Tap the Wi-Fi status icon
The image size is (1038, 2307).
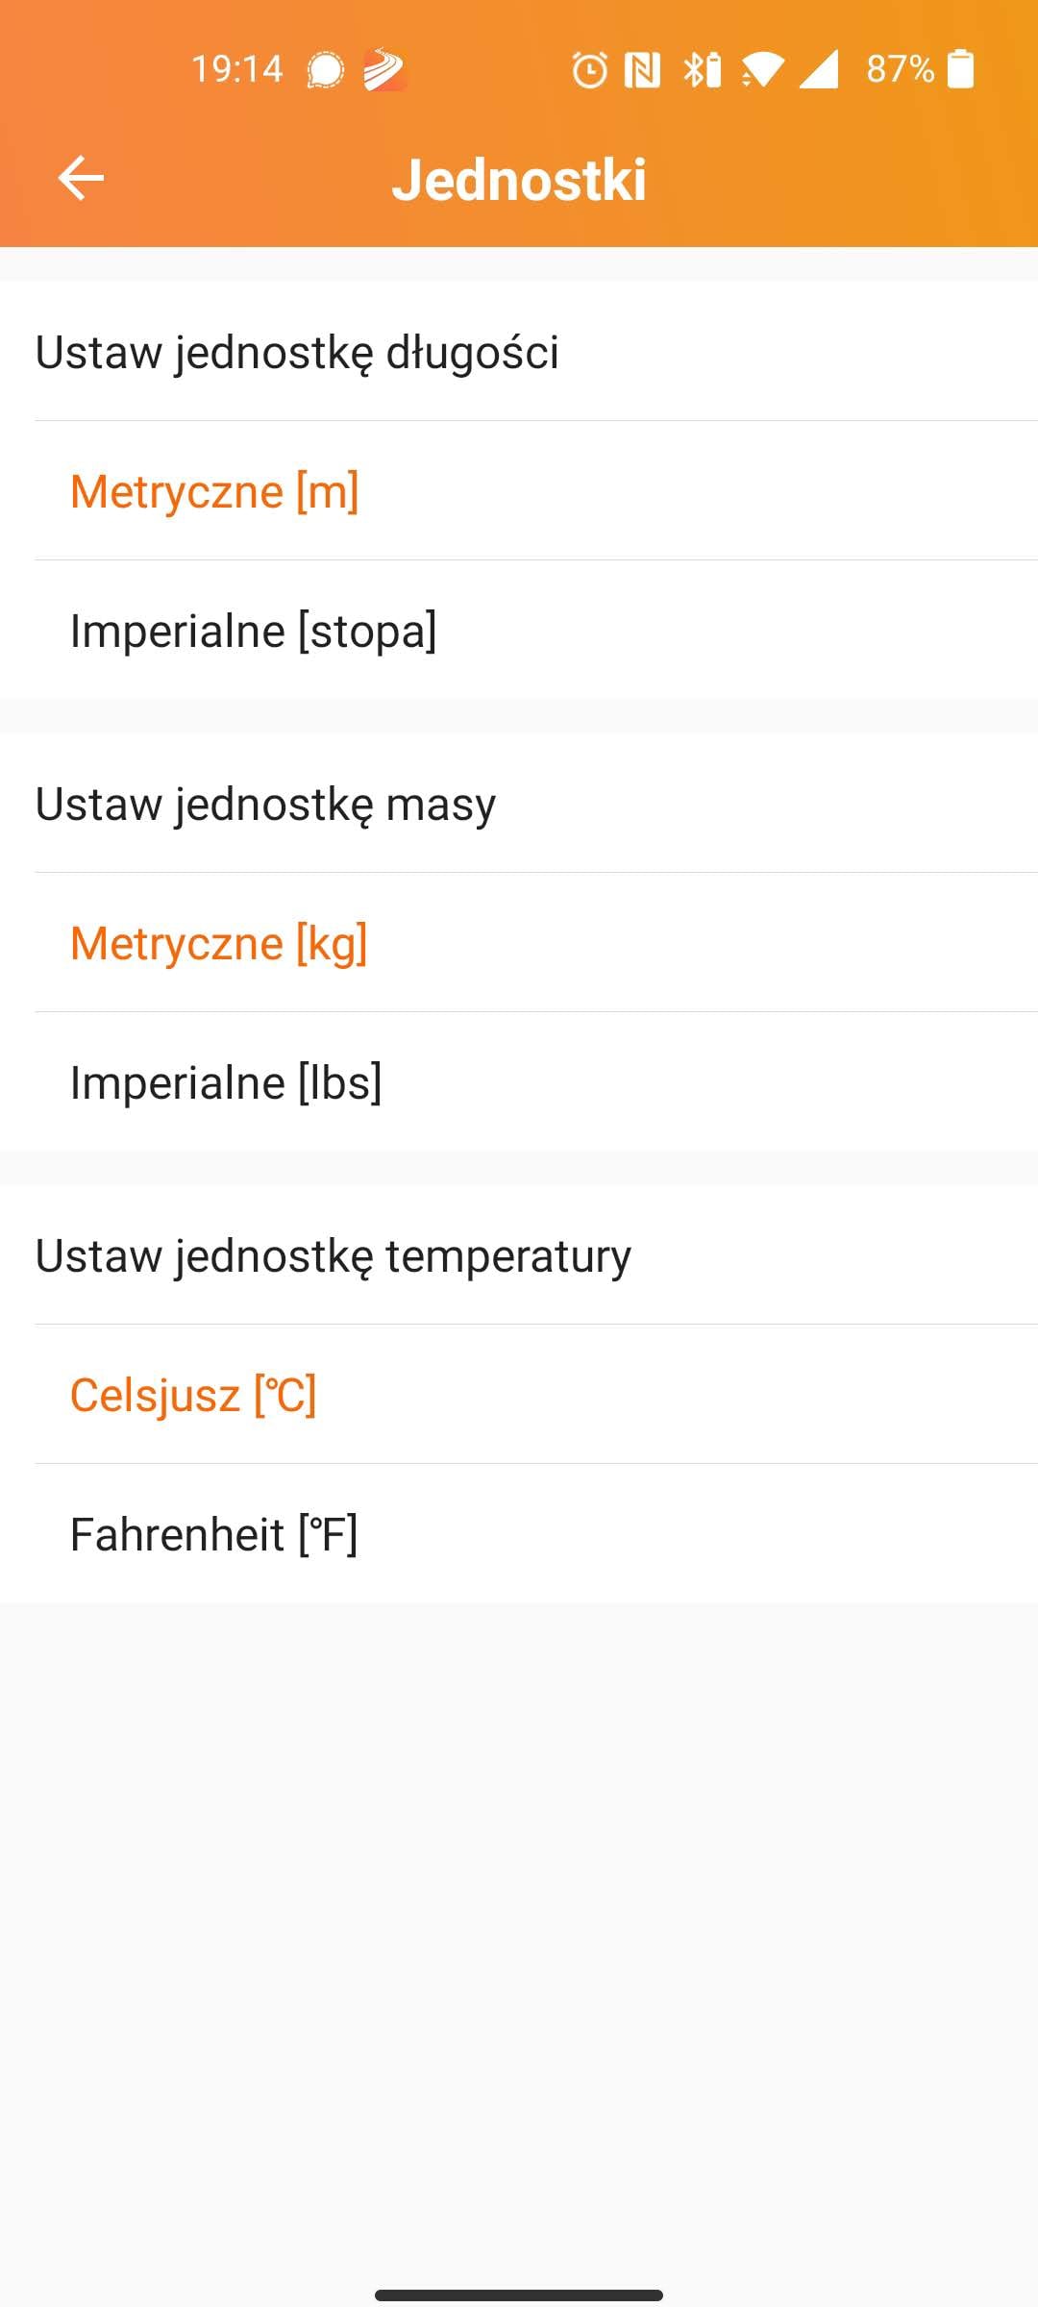click(x=762, y=70)
